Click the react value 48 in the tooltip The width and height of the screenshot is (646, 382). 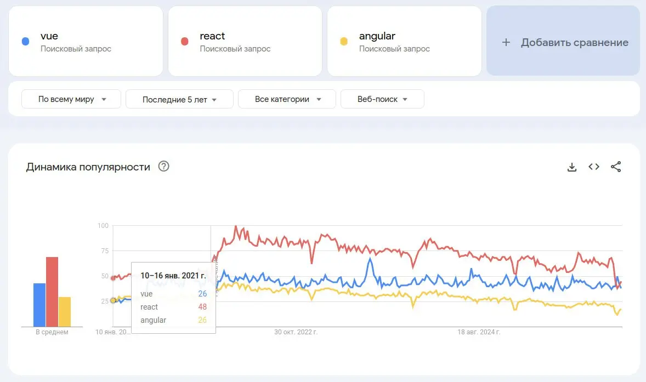point(202,307)
